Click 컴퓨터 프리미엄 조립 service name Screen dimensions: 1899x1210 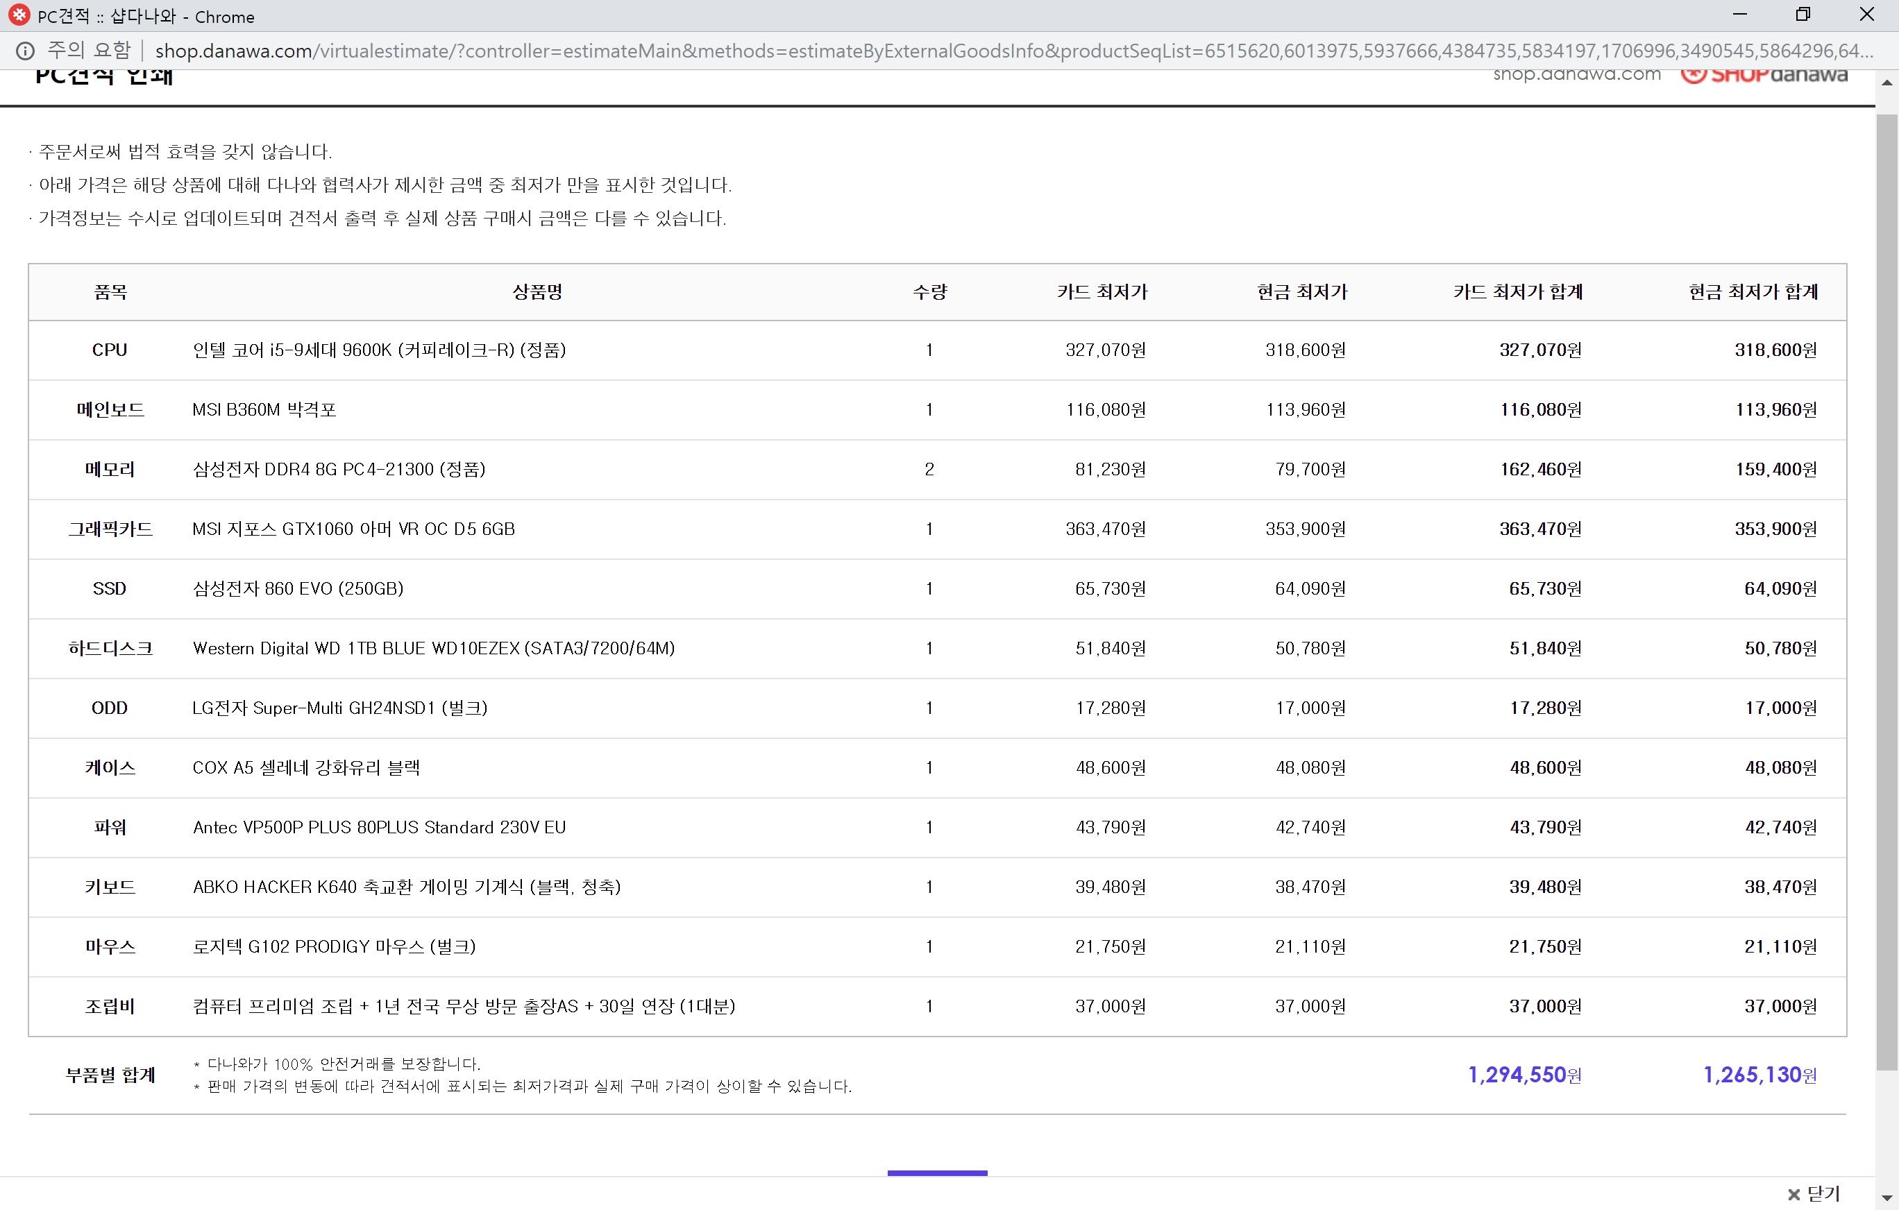(464, 1007)
